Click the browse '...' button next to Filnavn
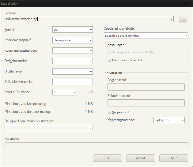The image size is (193, 167). click(184, 20)
